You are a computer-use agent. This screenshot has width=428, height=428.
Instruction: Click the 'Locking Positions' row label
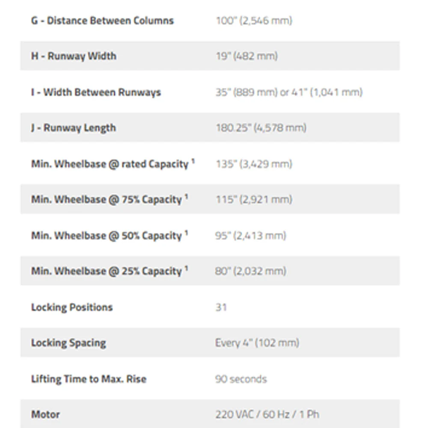pyautogui.click(x=72, y=307)
